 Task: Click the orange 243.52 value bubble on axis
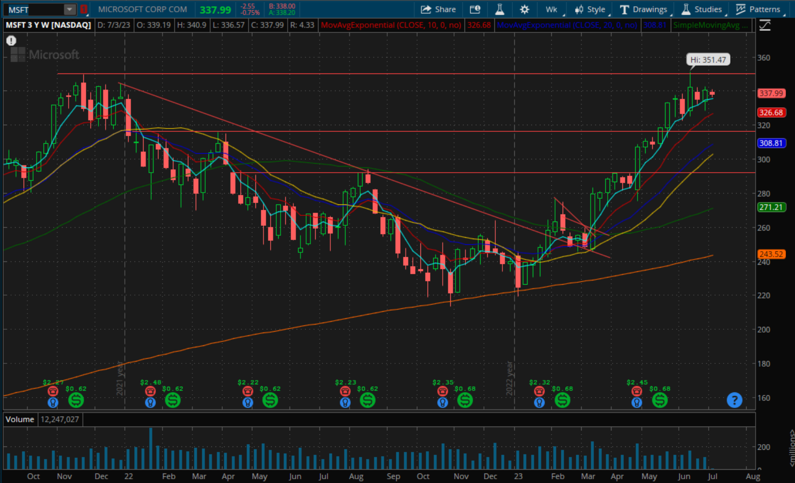tap(771, 254)
